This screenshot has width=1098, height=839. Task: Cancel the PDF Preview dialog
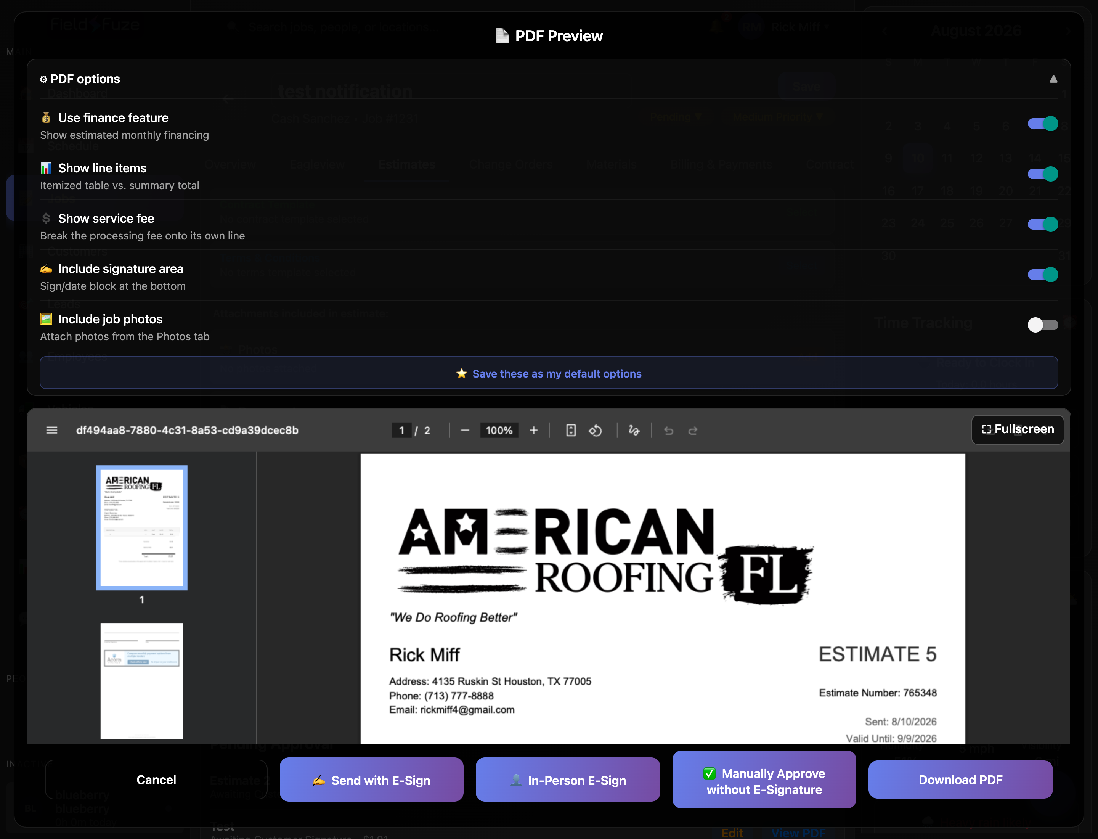[156, 780]
